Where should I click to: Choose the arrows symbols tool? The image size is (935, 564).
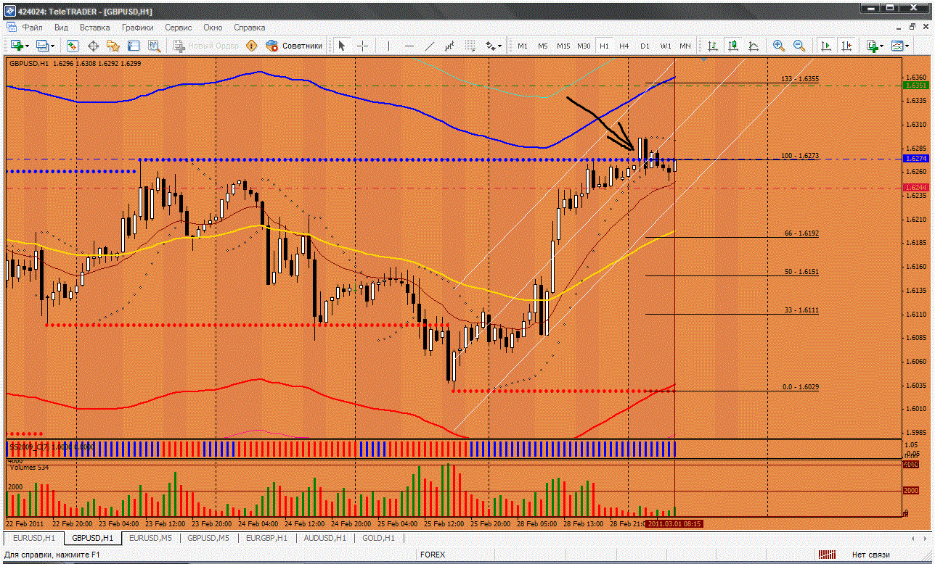coord(490,46)
